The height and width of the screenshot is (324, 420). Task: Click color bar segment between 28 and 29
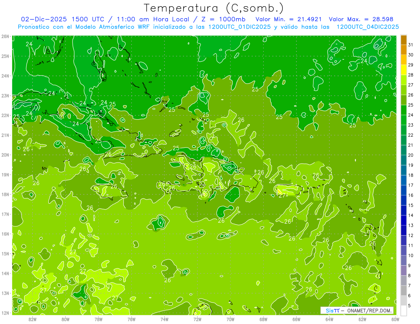click(x=404, y=70)
